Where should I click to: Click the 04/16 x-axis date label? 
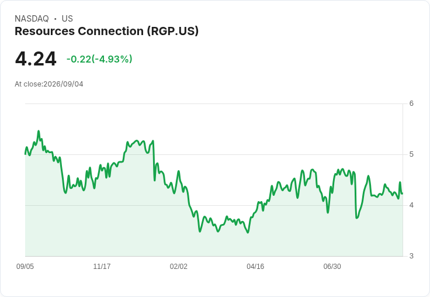pos(255,267)
